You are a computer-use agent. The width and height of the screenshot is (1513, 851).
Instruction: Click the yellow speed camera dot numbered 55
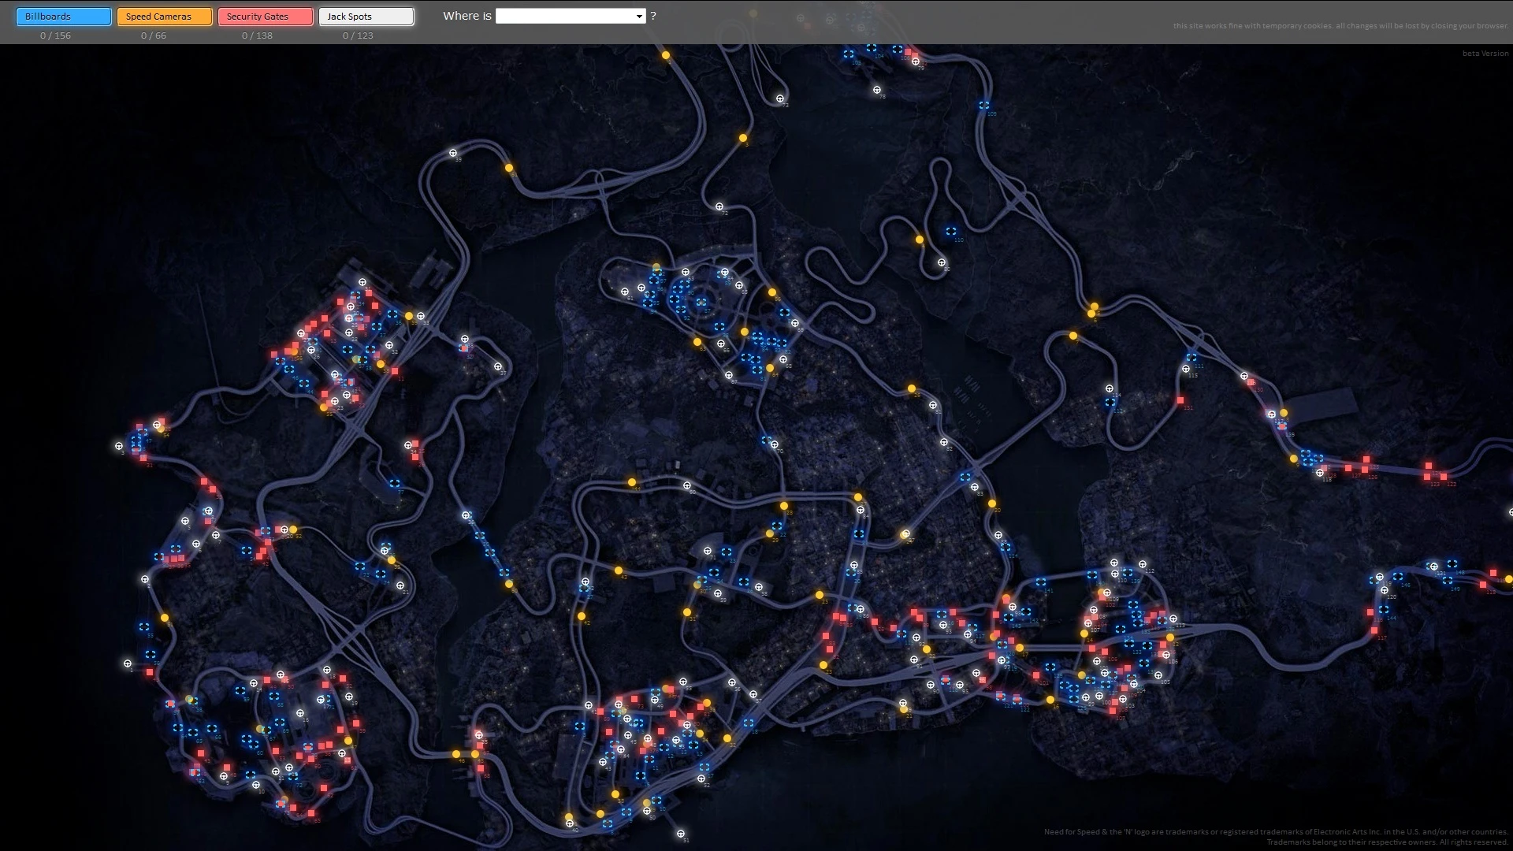click(x=323, y=407)
